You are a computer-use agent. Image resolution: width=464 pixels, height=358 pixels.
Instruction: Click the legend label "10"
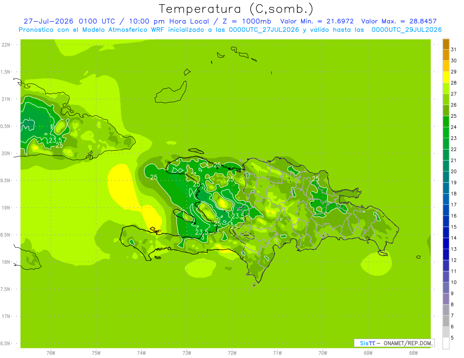click(454, 282)
